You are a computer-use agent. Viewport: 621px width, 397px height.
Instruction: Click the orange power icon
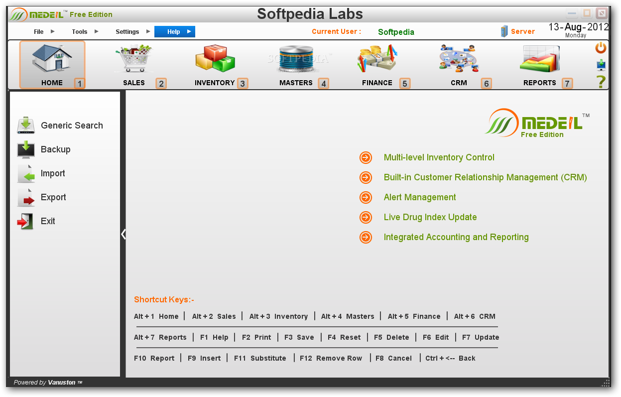(601, 48)
